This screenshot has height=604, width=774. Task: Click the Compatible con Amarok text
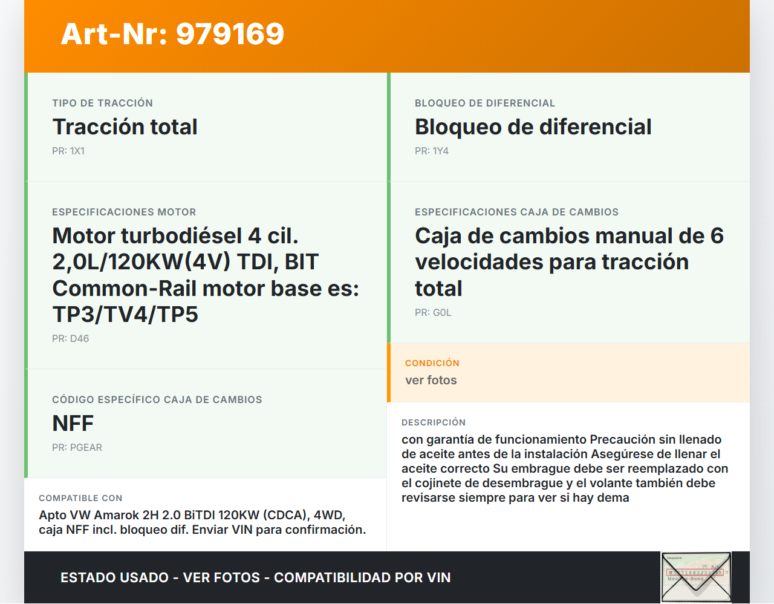pos(203,522)
